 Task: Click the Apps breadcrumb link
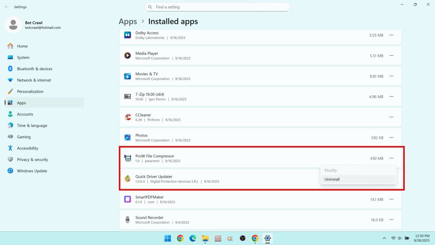click(x=128, y=21)
